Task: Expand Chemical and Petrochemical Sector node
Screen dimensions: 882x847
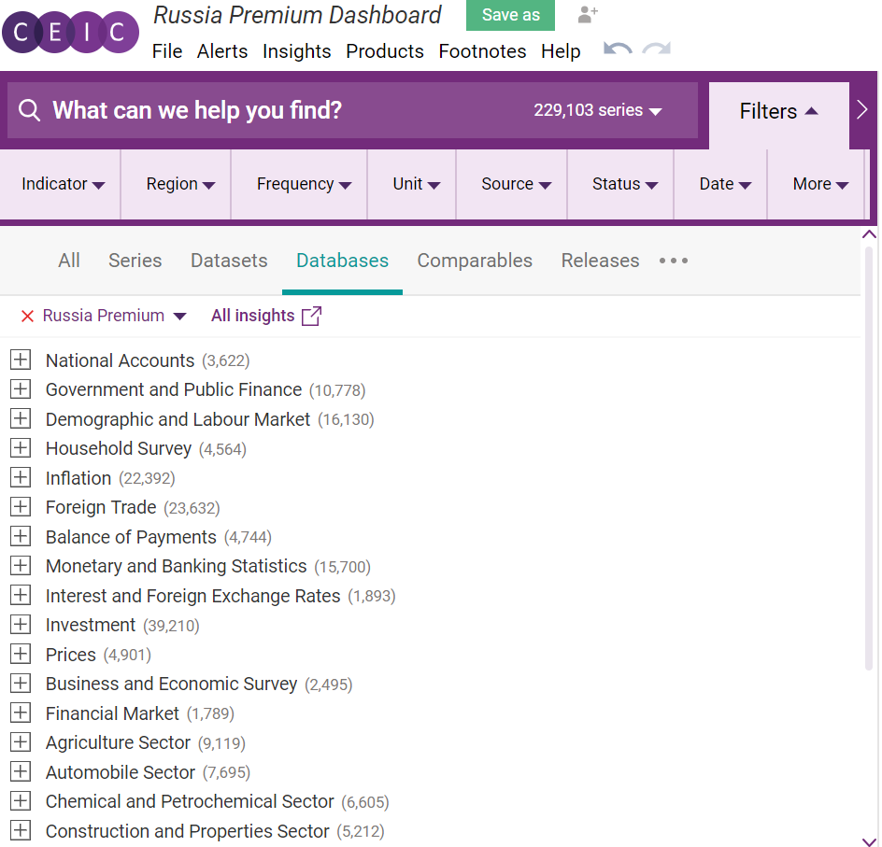Action: coord(21,801)
